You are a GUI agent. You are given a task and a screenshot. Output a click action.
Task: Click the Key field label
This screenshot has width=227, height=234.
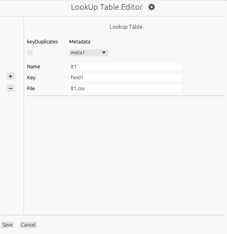(31, 78)
